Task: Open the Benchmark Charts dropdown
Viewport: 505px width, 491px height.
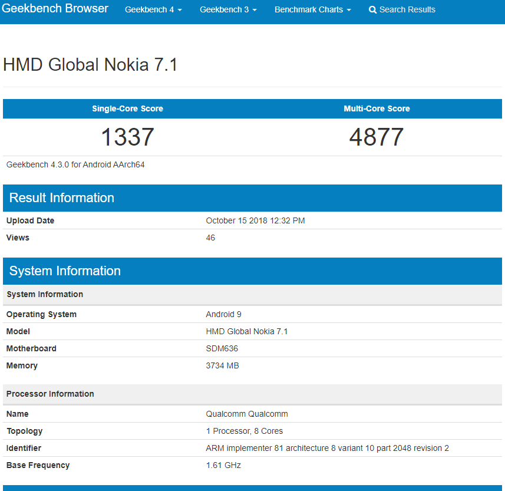Action: point(313,9)
